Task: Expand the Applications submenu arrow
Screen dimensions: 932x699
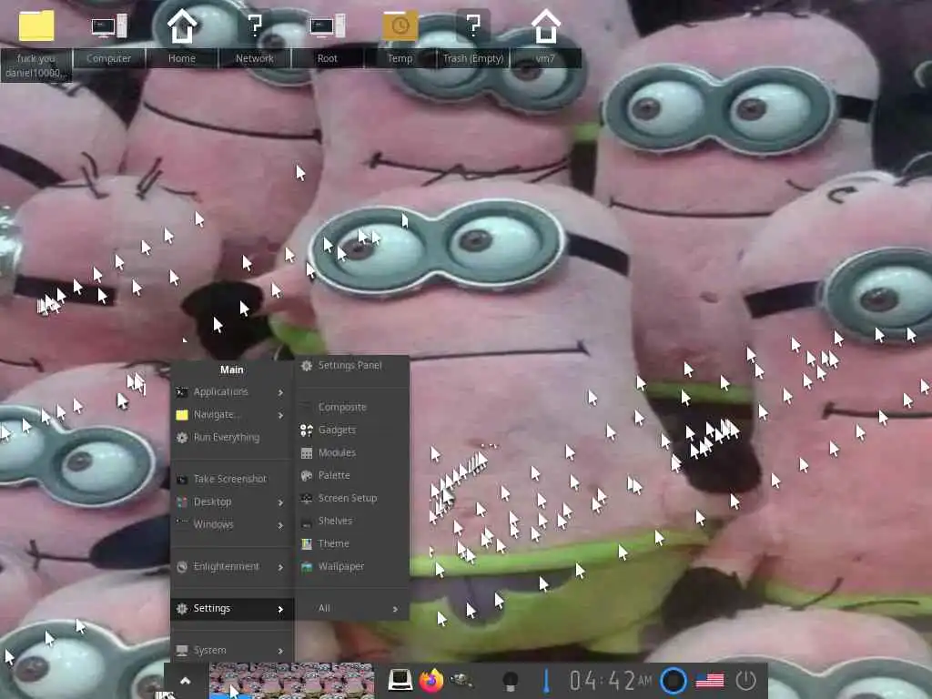Action: coord(280,392)
